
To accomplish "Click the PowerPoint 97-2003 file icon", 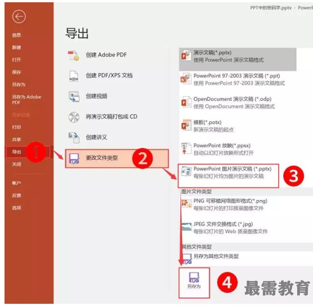I will click(186, 79).
